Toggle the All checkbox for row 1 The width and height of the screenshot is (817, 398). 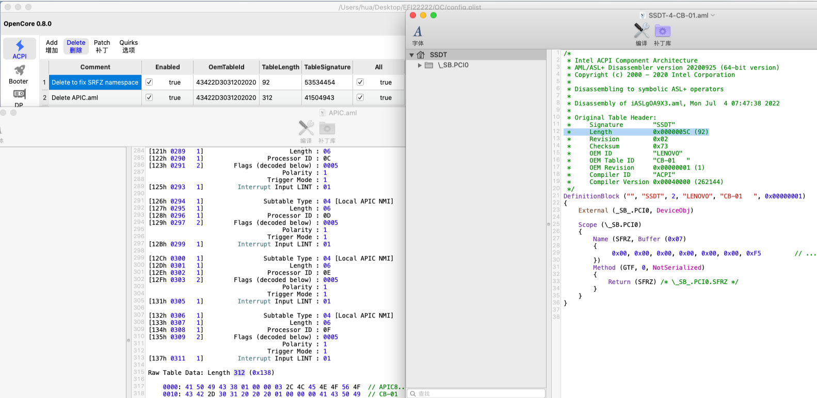(x=360, y=82)
